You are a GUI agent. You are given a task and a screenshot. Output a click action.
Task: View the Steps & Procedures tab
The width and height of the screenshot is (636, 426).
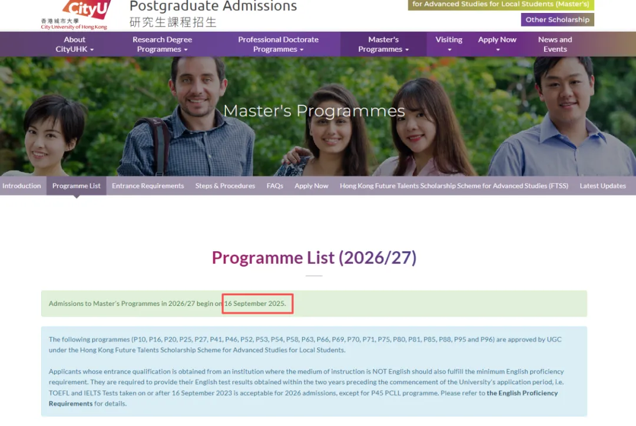pyautogui.click(x=225, y=186)
